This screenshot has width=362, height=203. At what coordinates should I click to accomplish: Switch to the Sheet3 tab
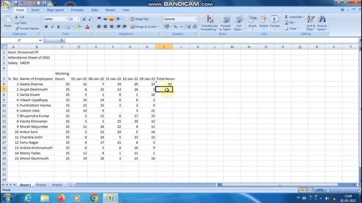(57, 185)
